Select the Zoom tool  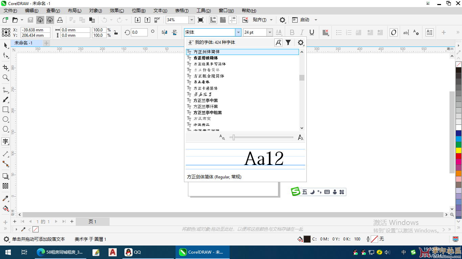[5, 78]
